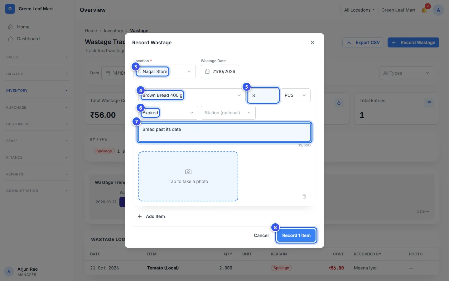Screen dimensions: 449x281
Task: Tap the camera icon to take photo
Action: point(188,171)
